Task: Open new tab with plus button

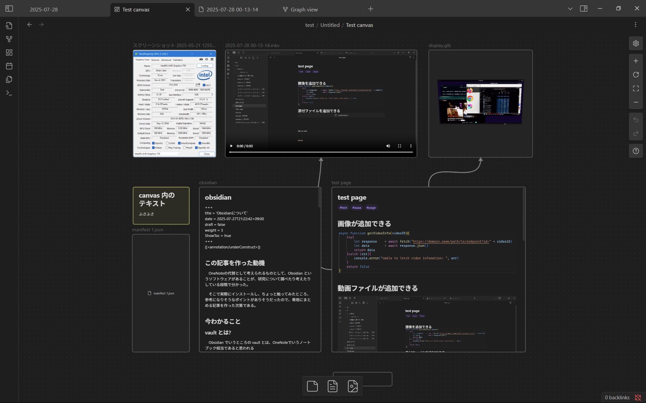Action: tap(371, 9)
